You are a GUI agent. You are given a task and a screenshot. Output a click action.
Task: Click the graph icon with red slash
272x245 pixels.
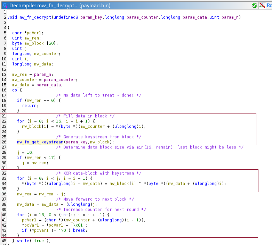click(x=262, y=5)
